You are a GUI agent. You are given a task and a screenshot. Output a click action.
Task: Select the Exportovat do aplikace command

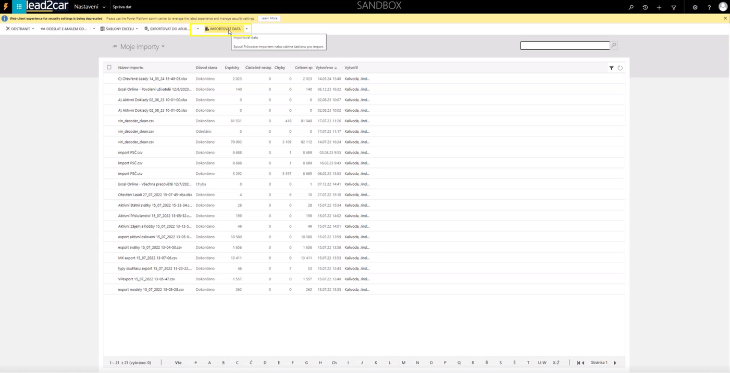pos(167,29)
